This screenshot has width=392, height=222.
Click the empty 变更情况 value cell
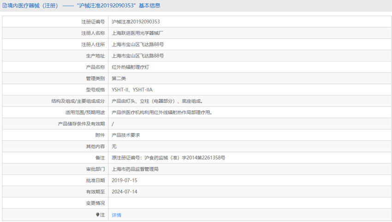click(x=249, y=203)
